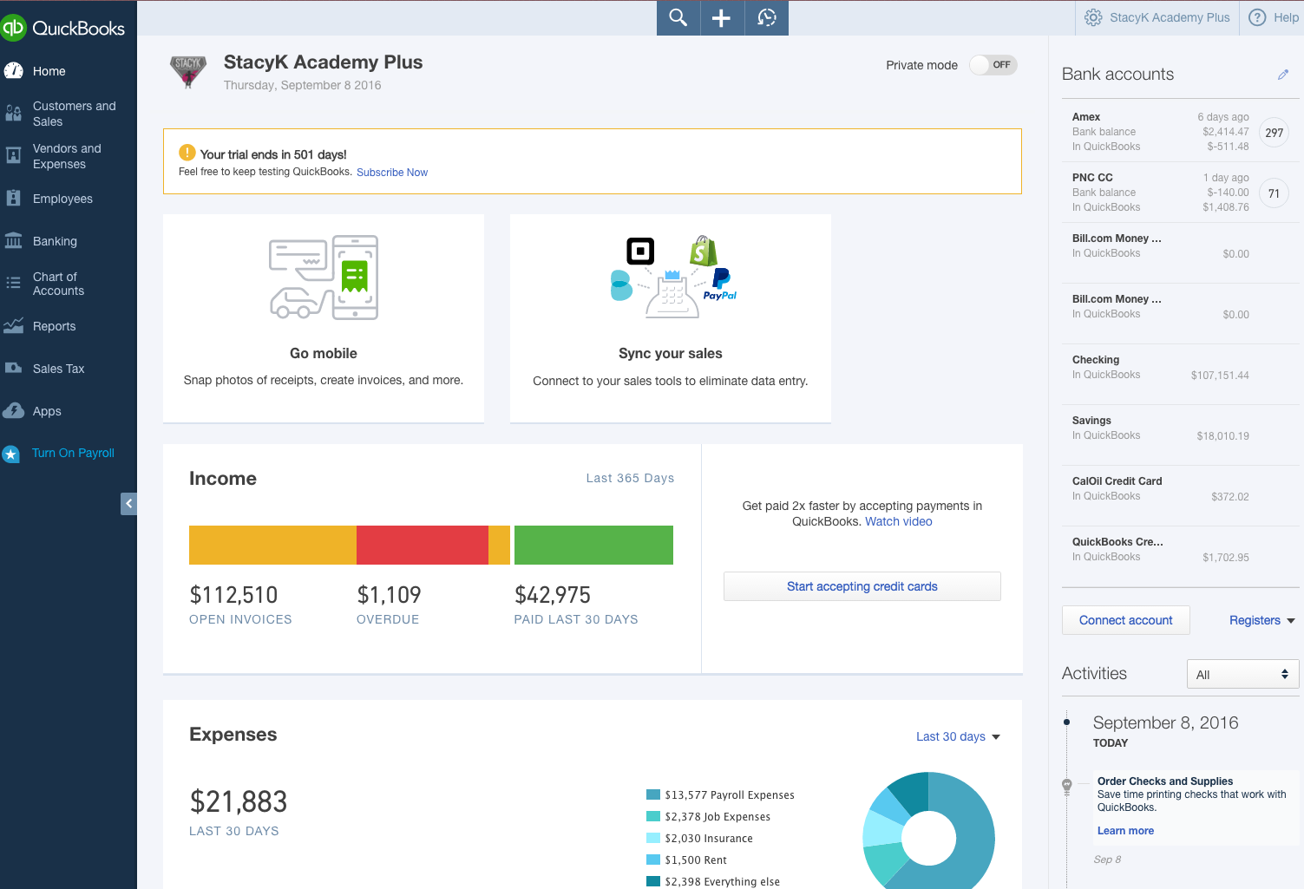Open the Last 30 days expenses dropdown
1304x889 pixels.
(x=958, y=736)
